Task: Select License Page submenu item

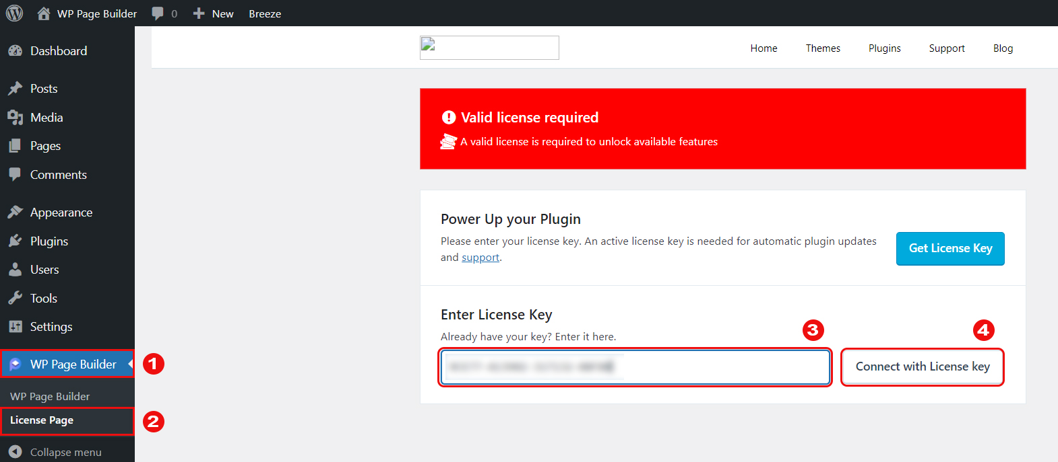Action: click(42, 420)
